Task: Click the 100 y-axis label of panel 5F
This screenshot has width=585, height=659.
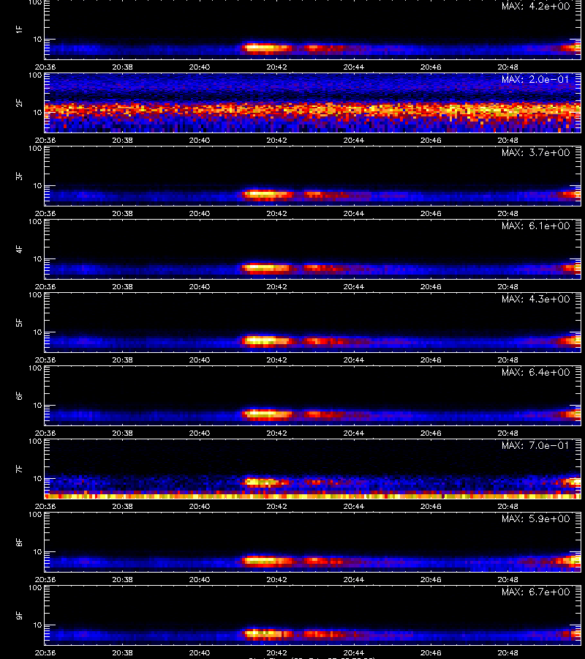Action: pyautogui.click(x=35, y=294)
